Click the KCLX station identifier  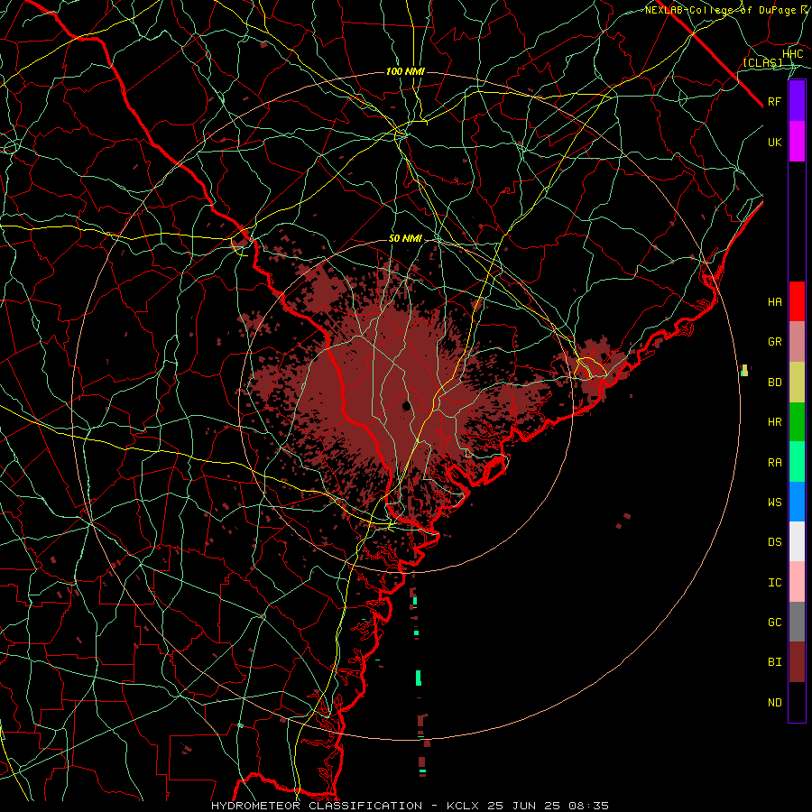click(463, 806)
